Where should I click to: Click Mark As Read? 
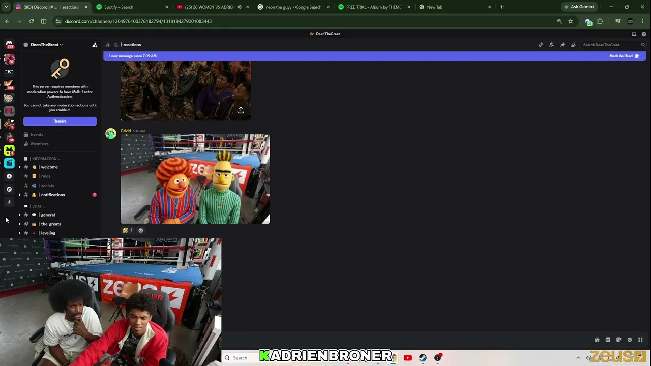[x=624, y=56]
